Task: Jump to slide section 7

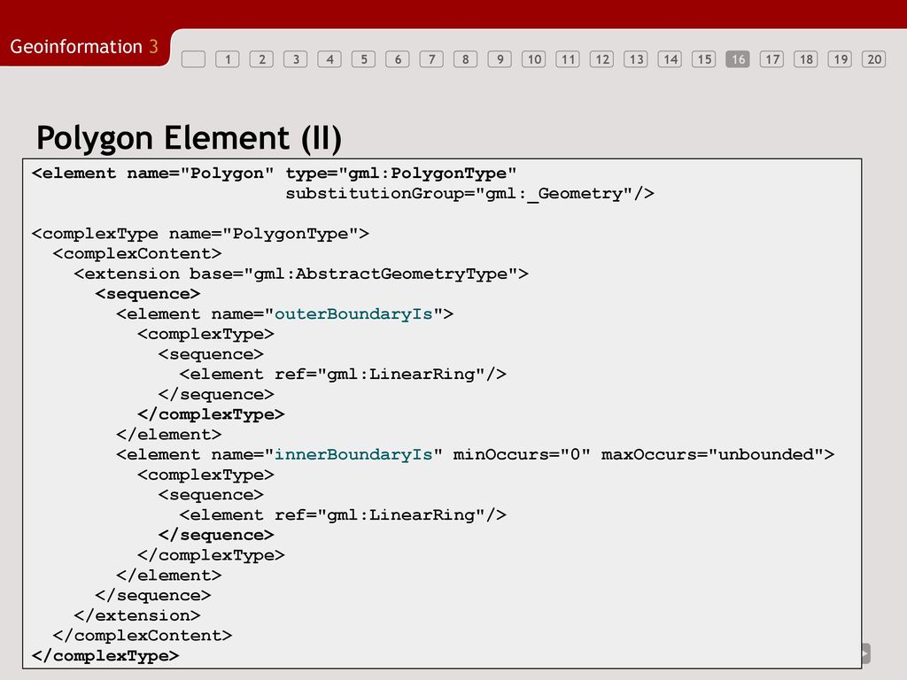Action: 431,59
